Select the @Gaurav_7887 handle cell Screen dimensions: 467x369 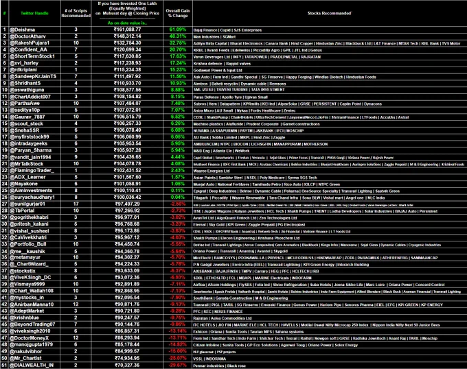tap(34, 117)
